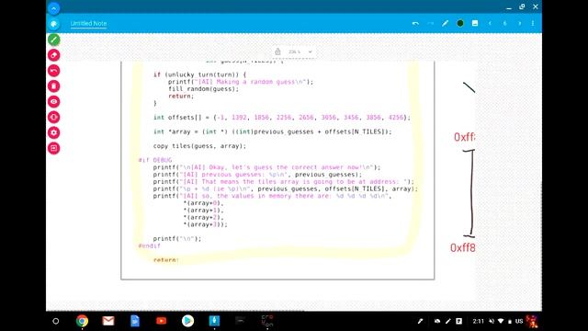Go to the next page arrow
588x331 pixels.
pyautogui.click(x=520, y=23)
